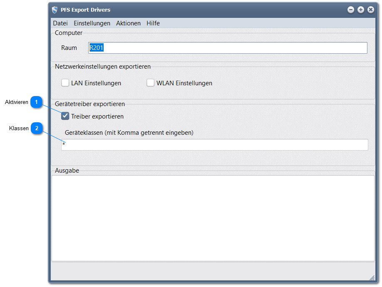
Task: Click inside the Ausgabe output area
Action: pyautogui.click(x=213, y=218)
